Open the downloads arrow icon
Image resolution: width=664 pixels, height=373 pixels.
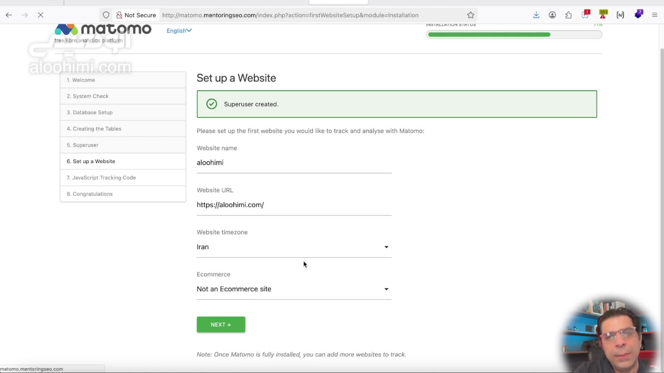(x=536, y=15)
